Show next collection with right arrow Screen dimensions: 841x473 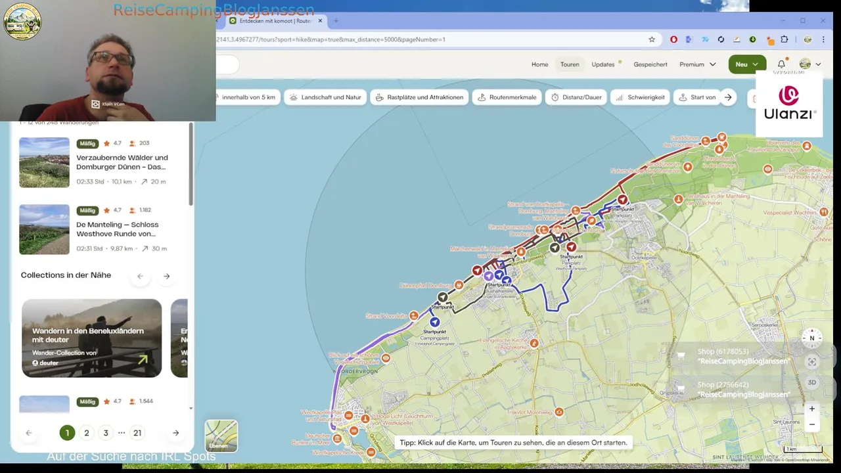pos(167,276)
